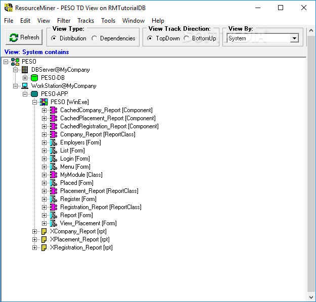Click the CachedPlacement_Report component icon

point(54,118)
